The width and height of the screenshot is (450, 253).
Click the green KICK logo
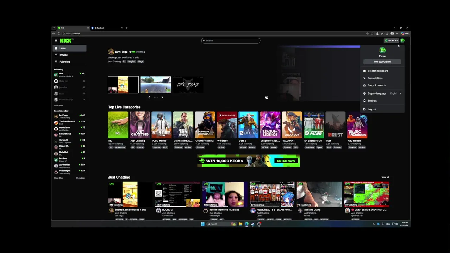[x=67, y=40]
